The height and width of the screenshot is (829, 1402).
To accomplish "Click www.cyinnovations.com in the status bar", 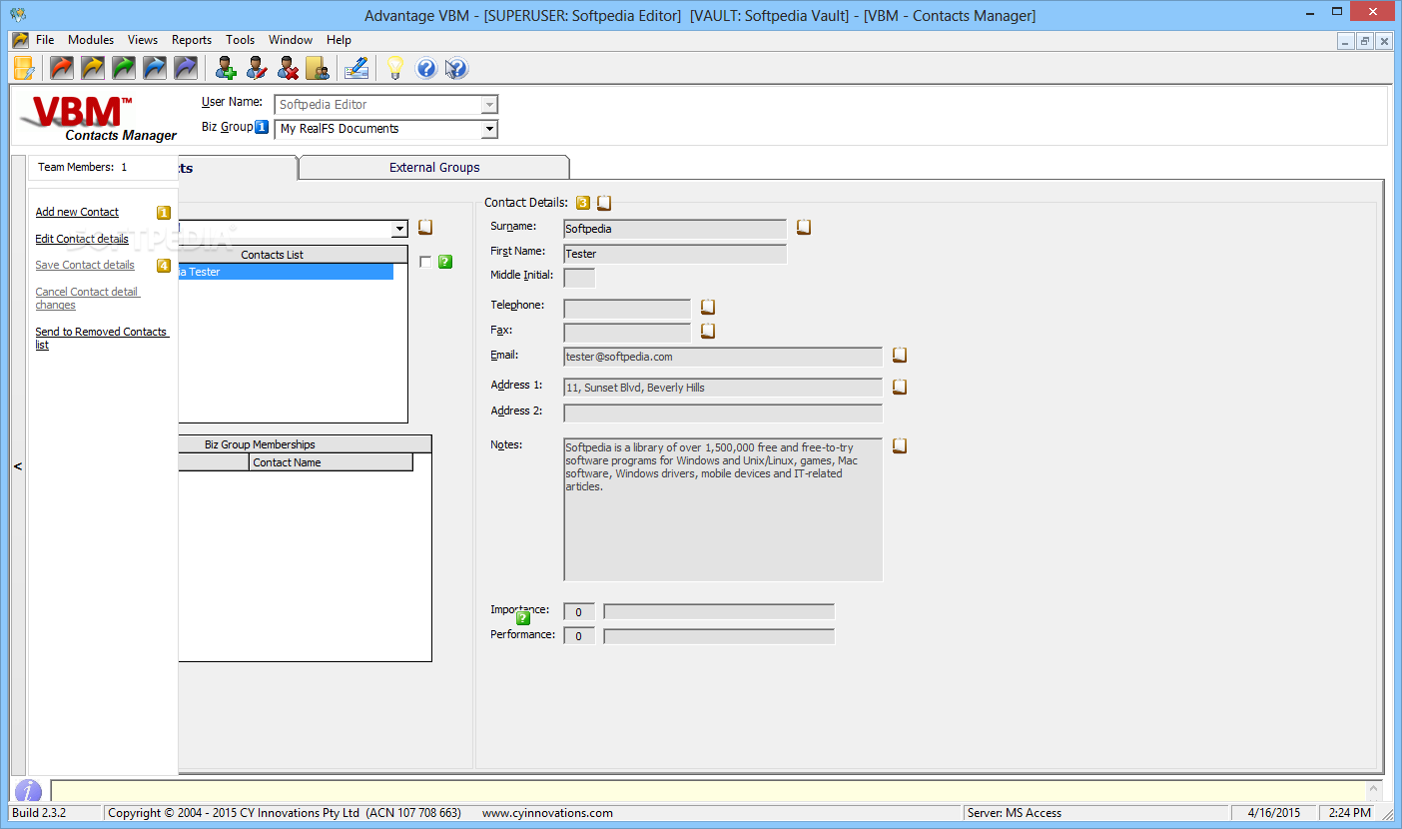I will point(547,813).
